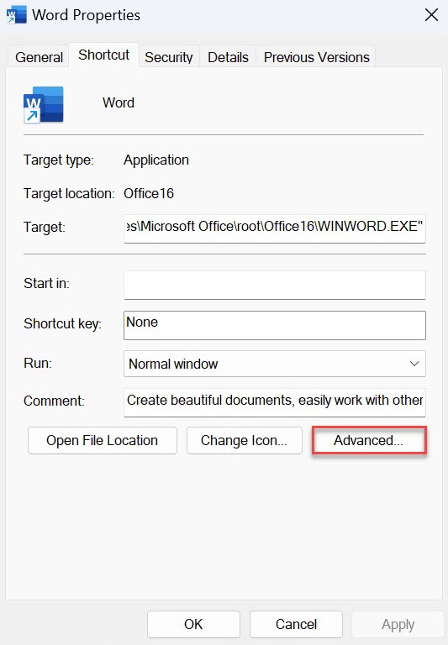Screen dimensions: 448x645
Task: Click the Word name text
Action: [119, 102]
